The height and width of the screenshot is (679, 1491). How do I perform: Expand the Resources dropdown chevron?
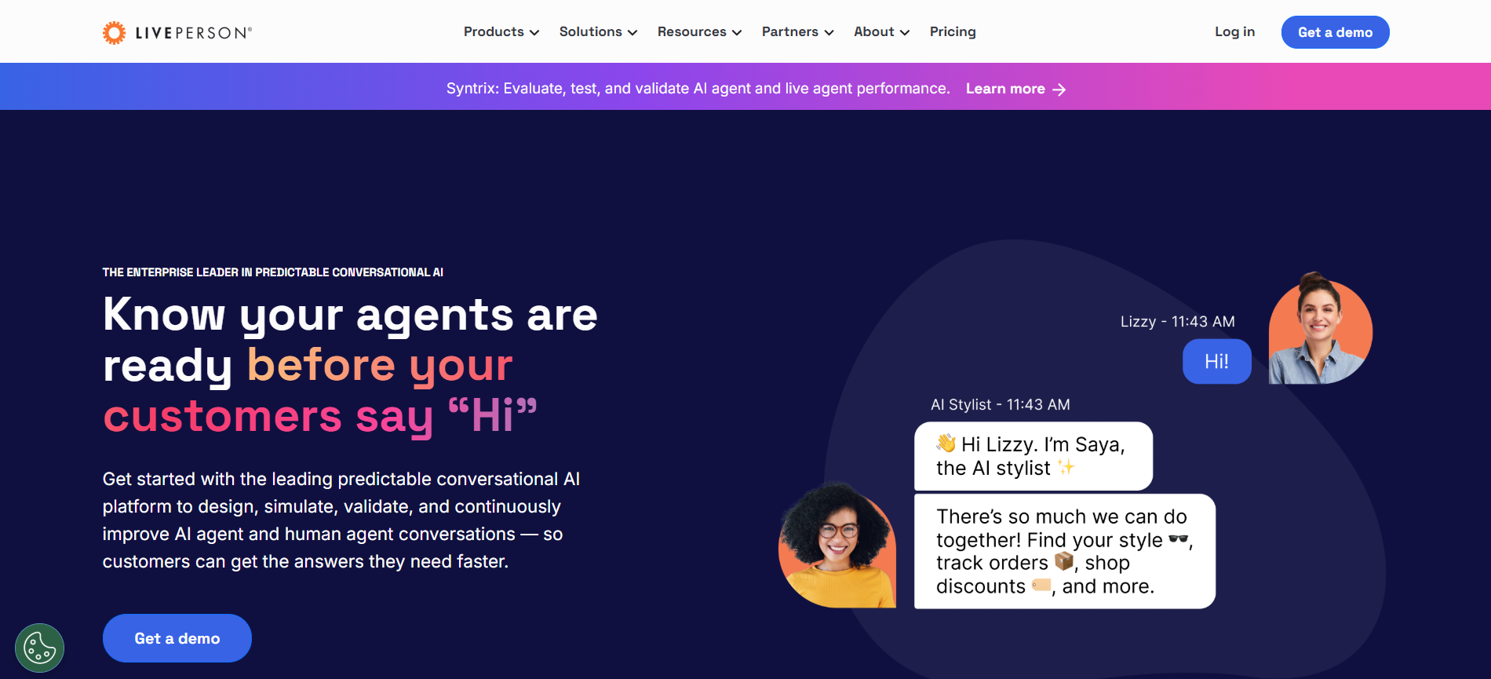[737, 32]
